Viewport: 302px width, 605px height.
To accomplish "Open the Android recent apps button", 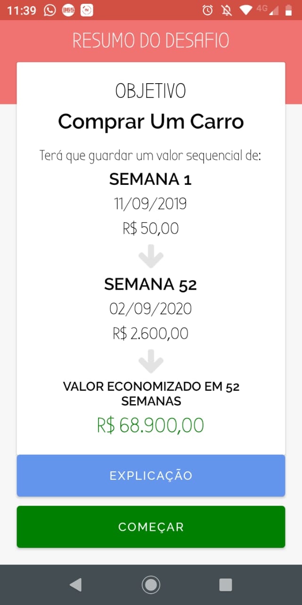I will (226, 585).
